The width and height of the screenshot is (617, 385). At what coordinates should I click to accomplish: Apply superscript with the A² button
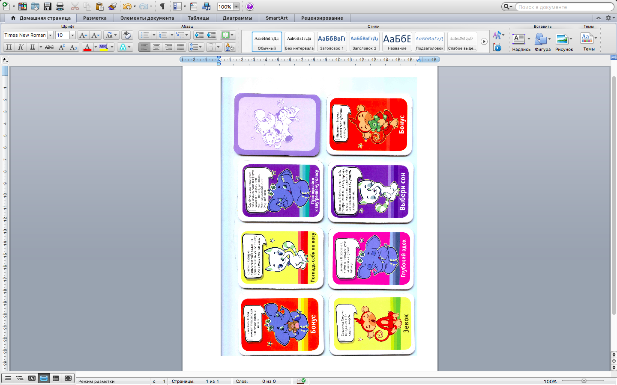click(61, 47)
